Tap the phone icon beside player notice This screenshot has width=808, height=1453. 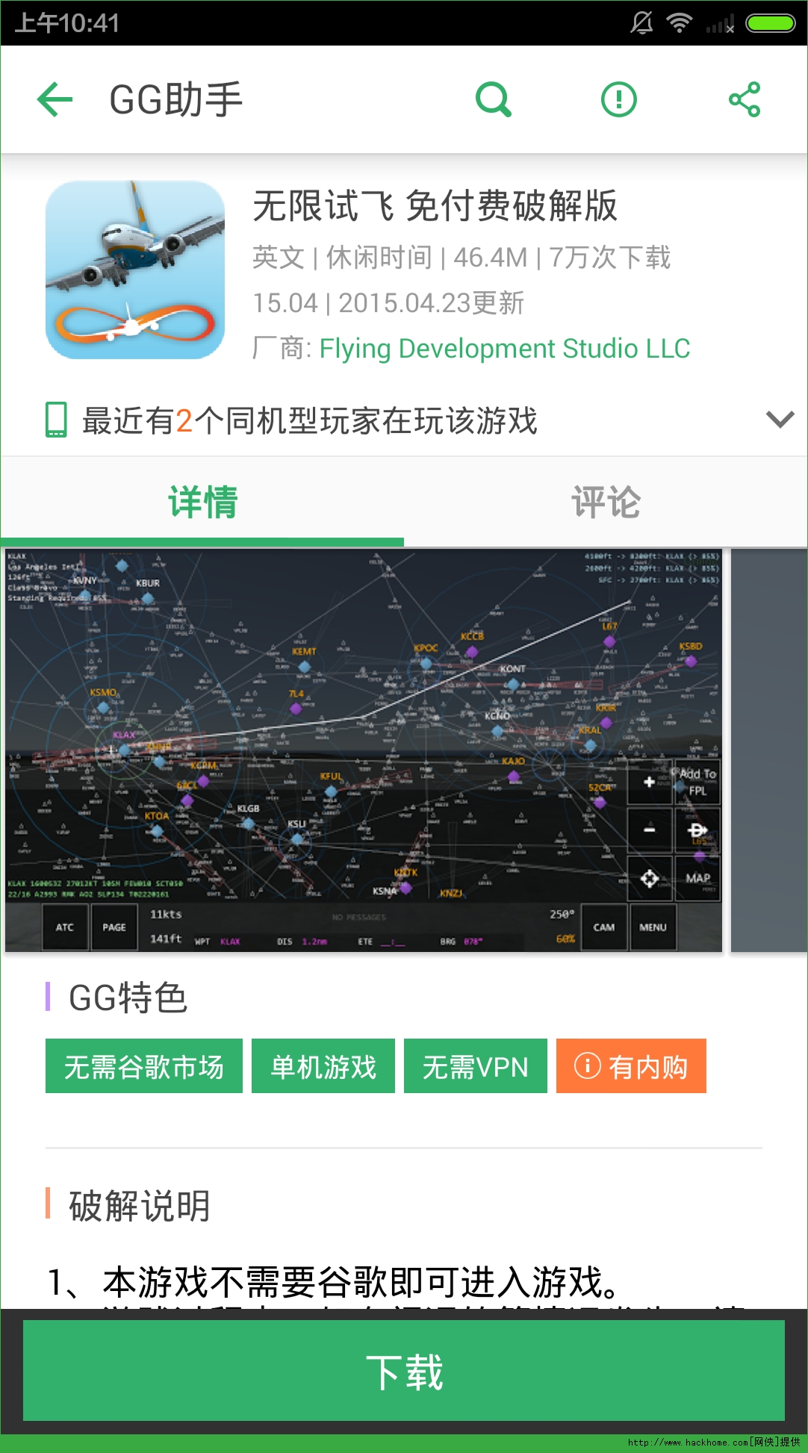point(56,420)
